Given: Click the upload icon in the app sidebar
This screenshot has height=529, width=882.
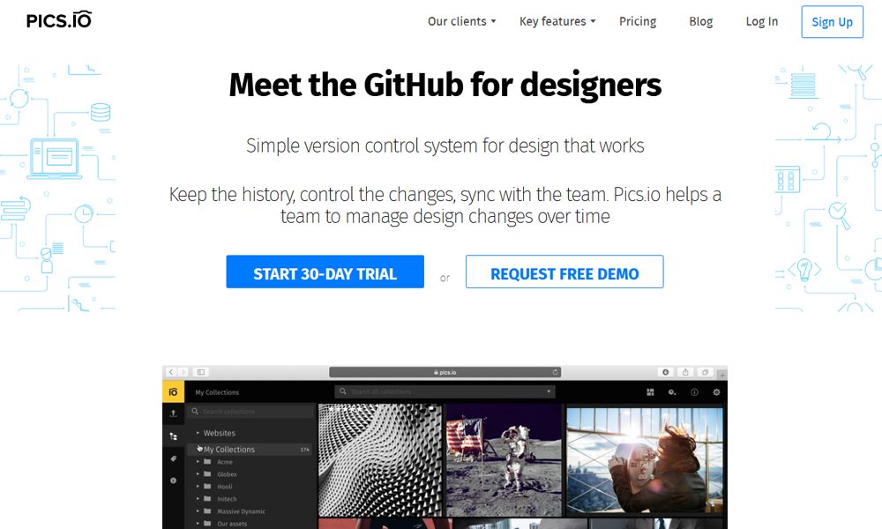Looking at the screenshot, I should click(173, 414).
